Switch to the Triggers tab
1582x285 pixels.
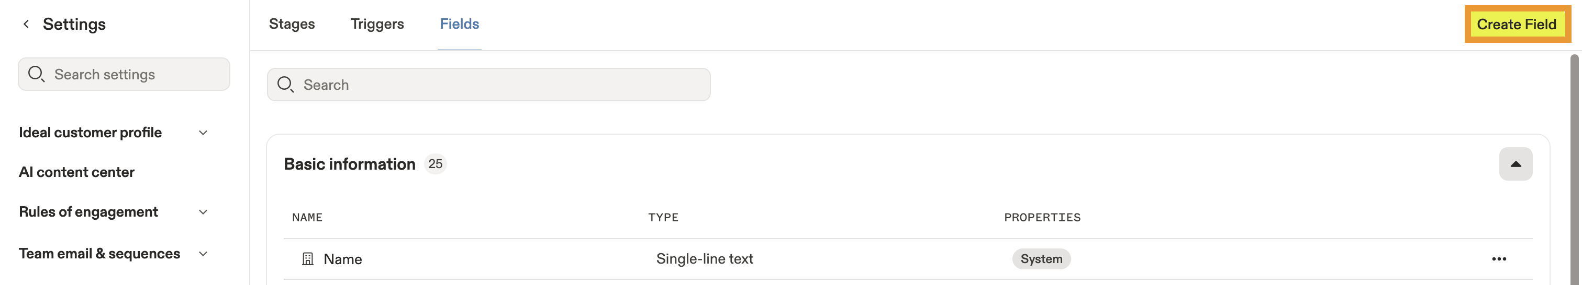pyautogui.click(x=377, y=24)
